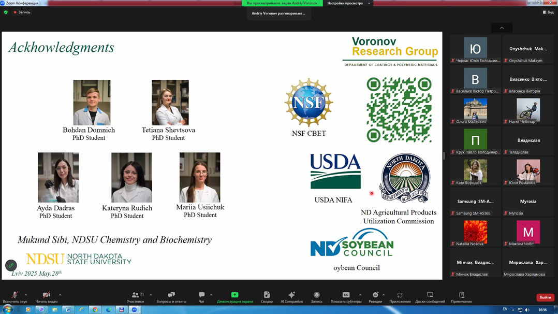Open the Сводка summary tool
558x314 pixels.
[267, 296]
